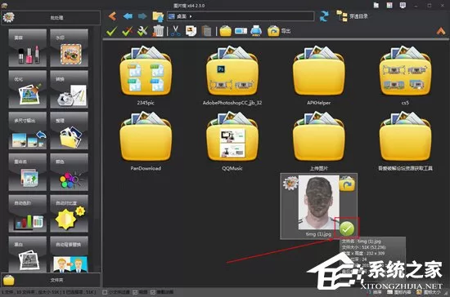Screen dimensions: 450x297
Task: Expand the desktop path arrow in address bar
Action: 191,16
